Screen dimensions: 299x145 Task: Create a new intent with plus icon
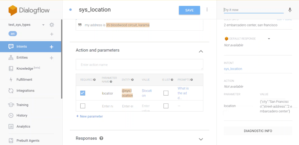coord(51,47)
